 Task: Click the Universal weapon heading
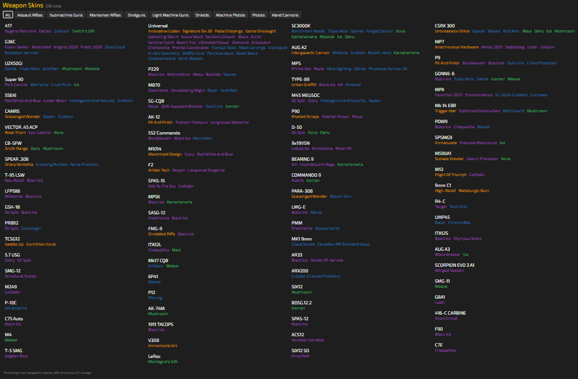point(158,26)
